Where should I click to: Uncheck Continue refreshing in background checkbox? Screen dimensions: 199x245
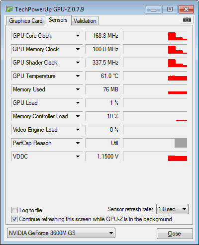point(14,219)
